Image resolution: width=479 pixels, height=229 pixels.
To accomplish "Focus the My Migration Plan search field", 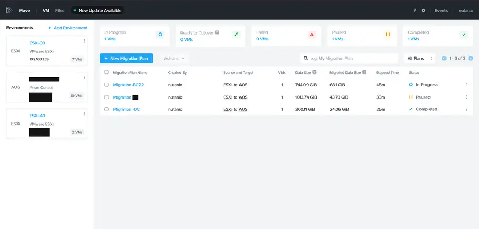I will tap(349, 58).
